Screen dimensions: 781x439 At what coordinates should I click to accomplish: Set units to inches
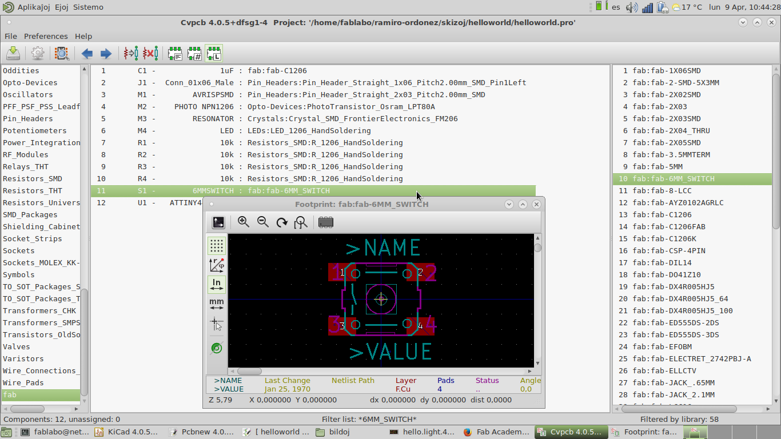(x=217, y=284)
